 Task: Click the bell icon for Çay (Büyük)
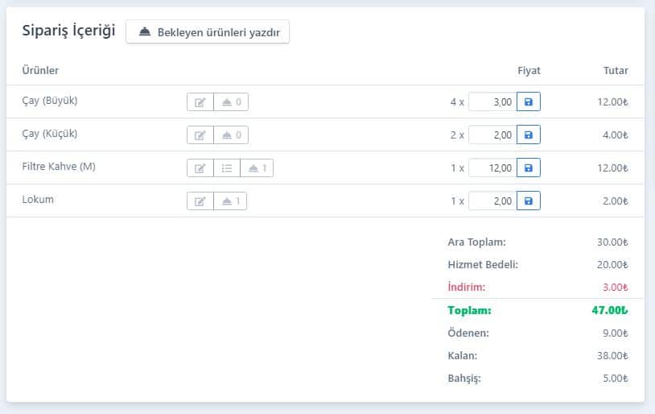(x=231, y=102)
